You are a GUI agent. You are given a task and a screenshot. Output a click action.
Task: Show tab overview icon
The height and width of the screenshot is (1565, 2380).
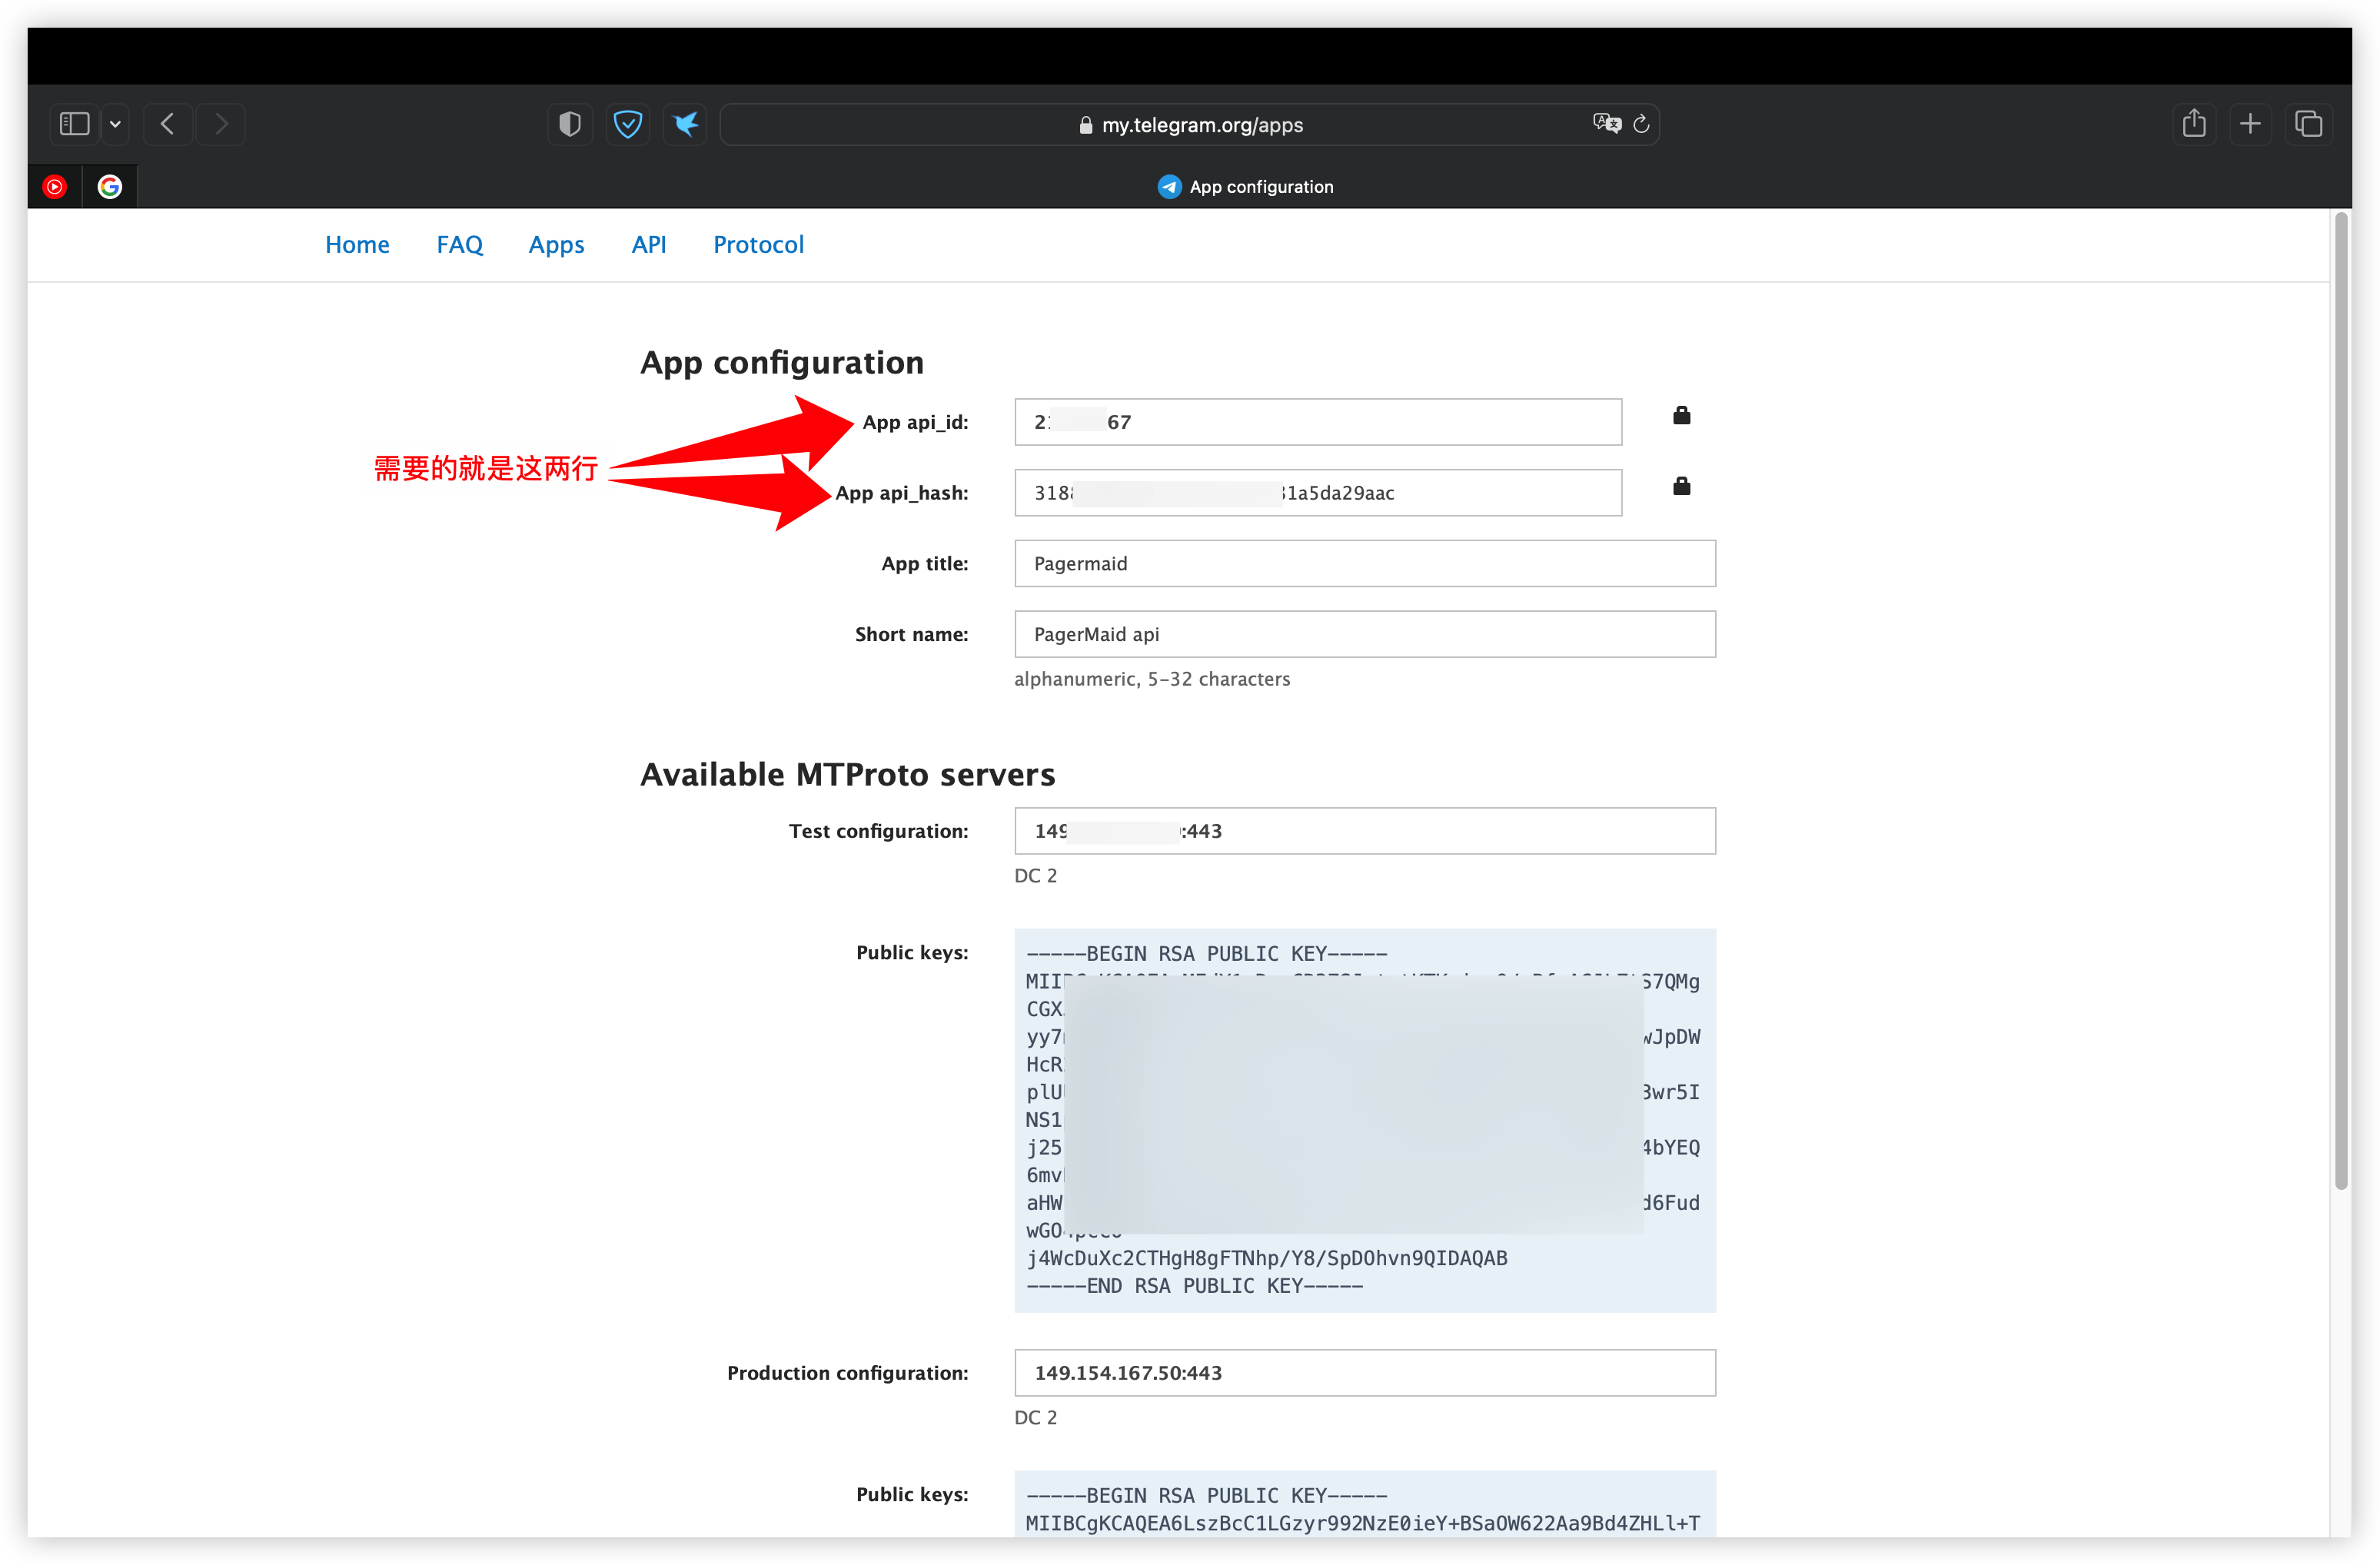click(x=2308, y=124)
